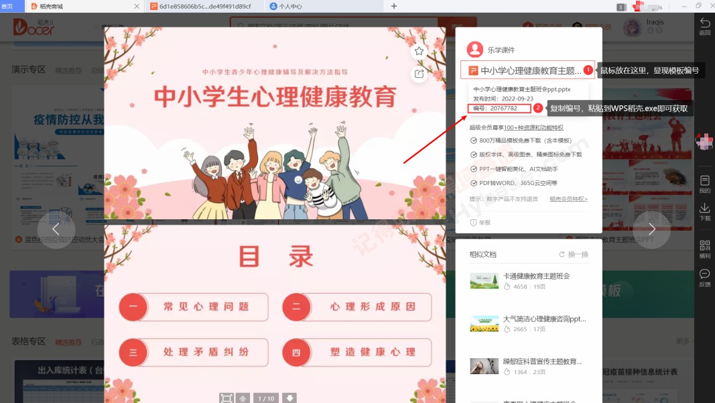Click the 乐学课件 author avatar
Viewport: 715px width, 403px height.
[x=474, y=50]
